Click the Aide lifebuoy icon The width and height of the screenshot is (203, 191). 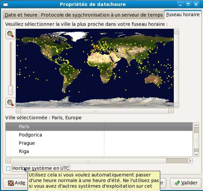(x=11, y=183)
